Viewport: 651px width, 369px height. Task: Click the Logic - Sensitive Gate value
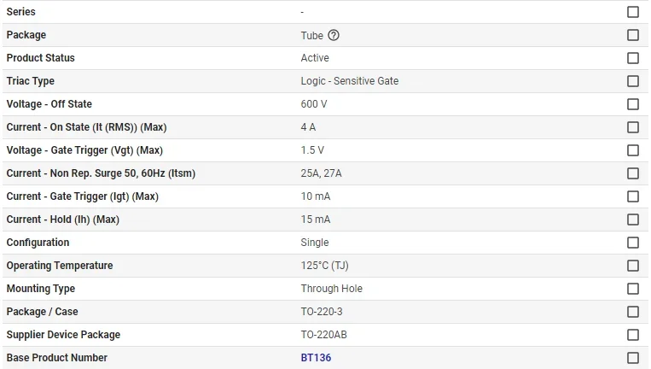tap(349, 81)
